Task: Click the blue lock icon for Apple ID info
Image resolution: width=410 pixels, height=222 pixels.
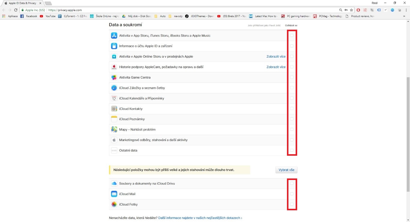Action: (x=114, y=46)
